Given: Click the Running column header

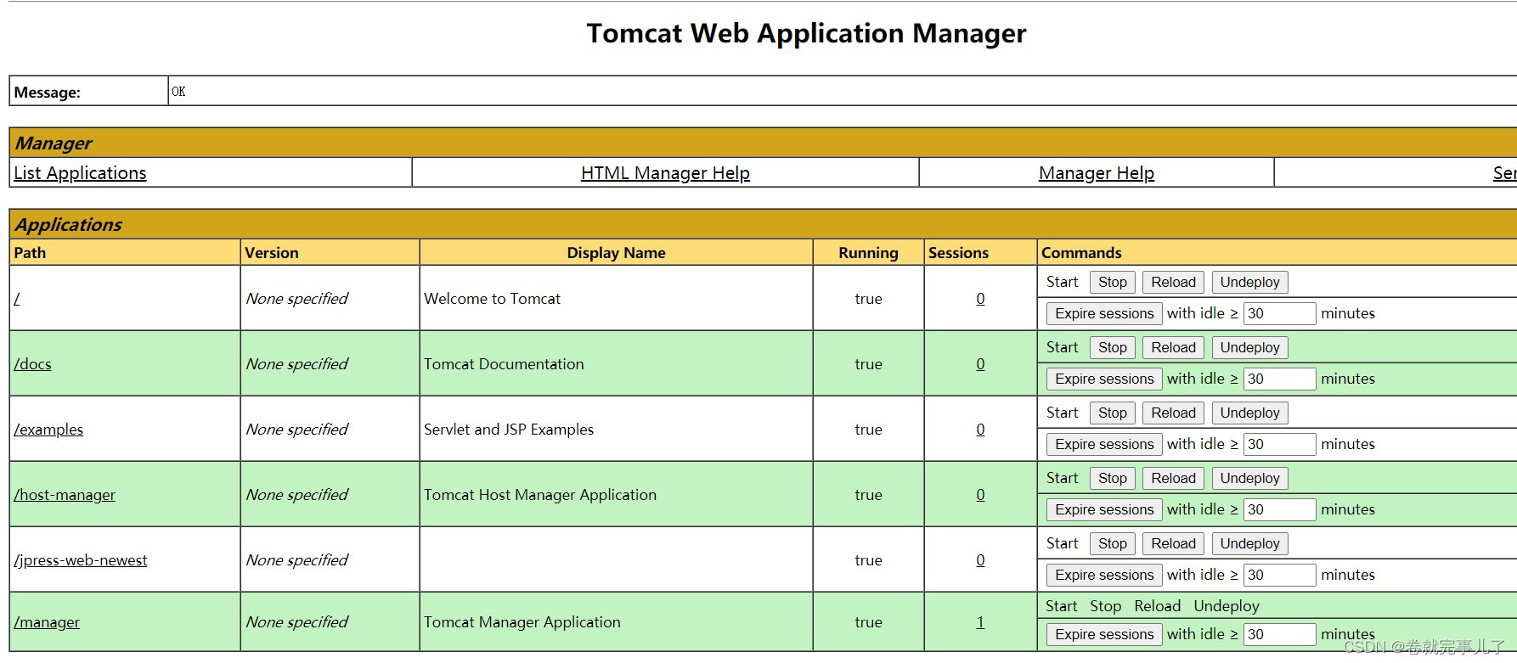Looking at the screenshot, I should coord(868,253).
